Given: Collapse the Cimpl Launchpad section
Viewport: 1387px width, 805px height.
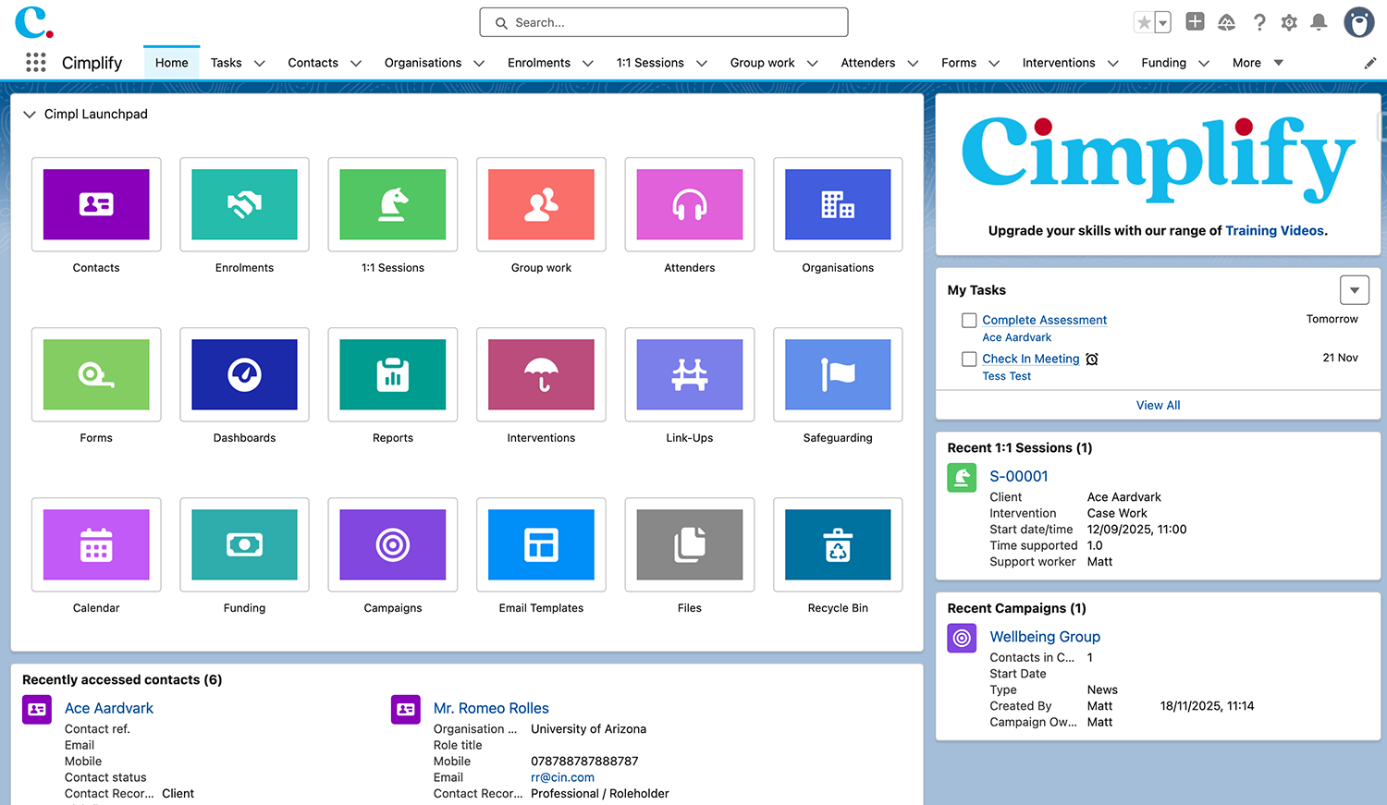Looking at the screenshot, I should (30, 115).
